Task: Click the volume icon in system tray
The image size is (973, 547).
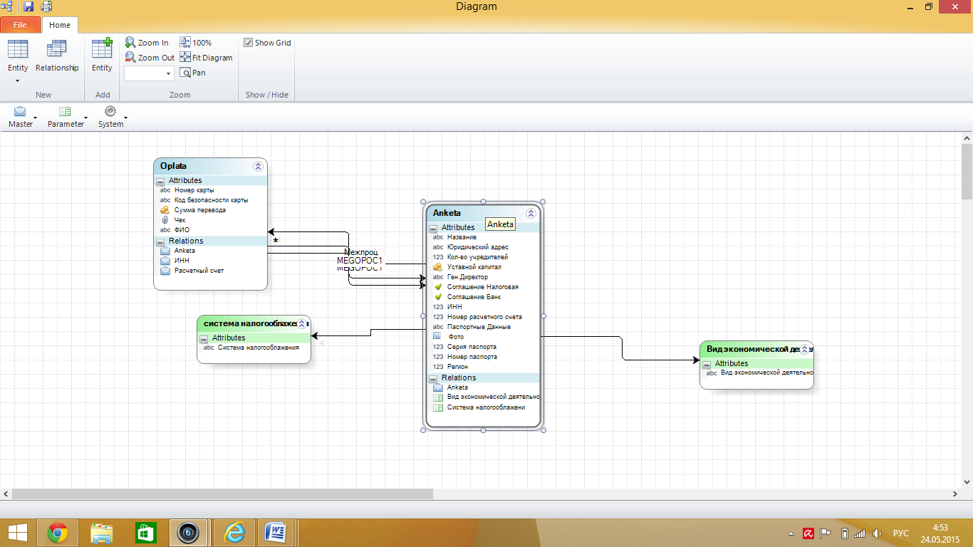Action: point(878,533)
